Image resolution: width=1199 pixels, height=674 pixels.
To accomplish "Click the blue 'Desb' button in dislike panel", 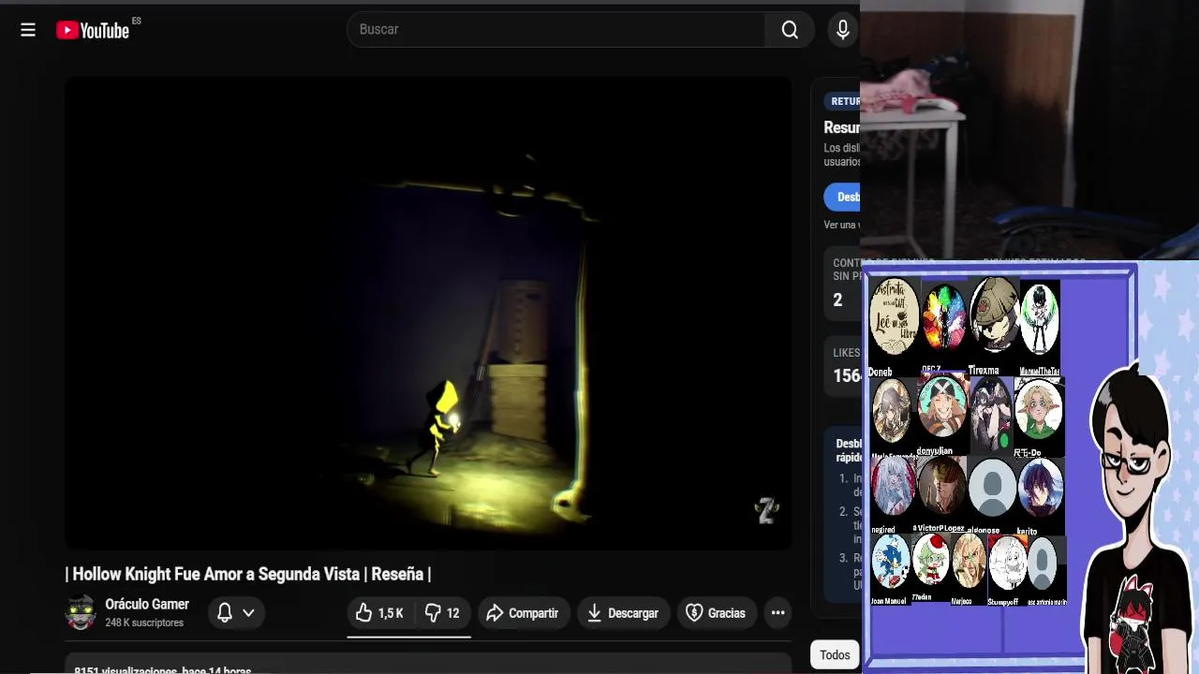I will coord(842,197).
